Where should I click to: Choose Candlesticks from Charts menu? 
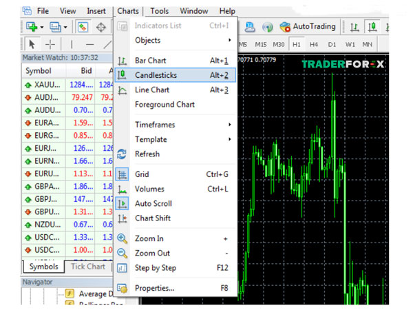point(176,75)
